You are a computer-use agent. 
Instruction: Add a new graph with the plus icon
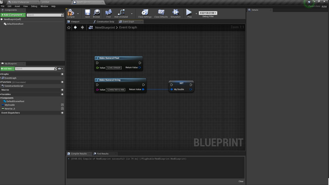62,74
